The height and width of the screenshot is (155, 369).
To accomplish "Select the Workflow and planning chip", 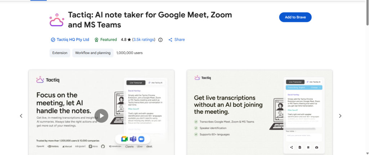I will click(93, 53).
